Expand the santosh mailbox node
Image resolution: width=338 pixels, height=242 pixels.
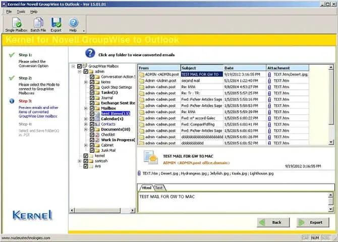click(x=80, y=161)
